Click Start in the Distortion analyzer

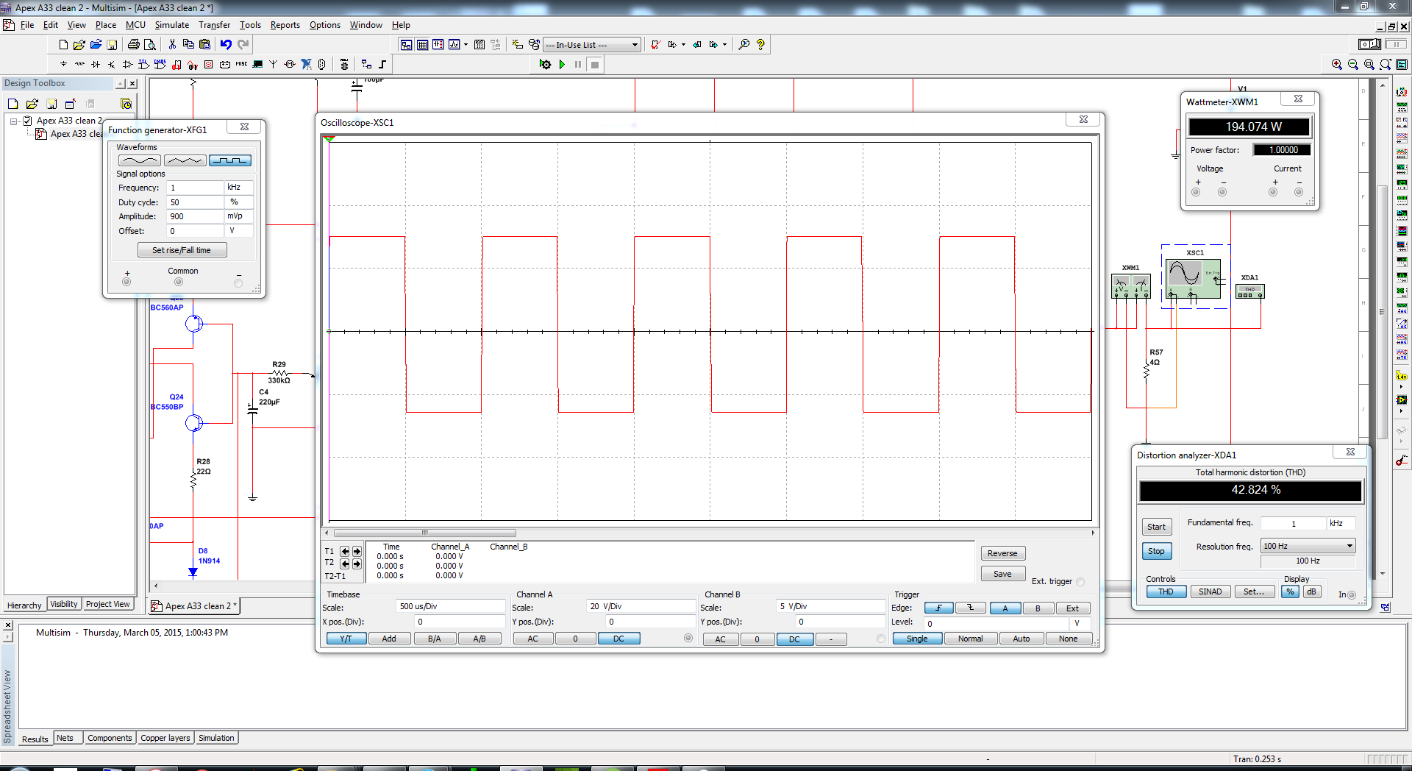click(1156, 527)
